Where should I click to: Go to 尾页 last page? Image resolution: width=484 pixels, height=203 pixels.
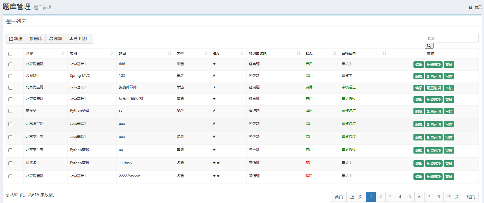[x=471, y=197]
